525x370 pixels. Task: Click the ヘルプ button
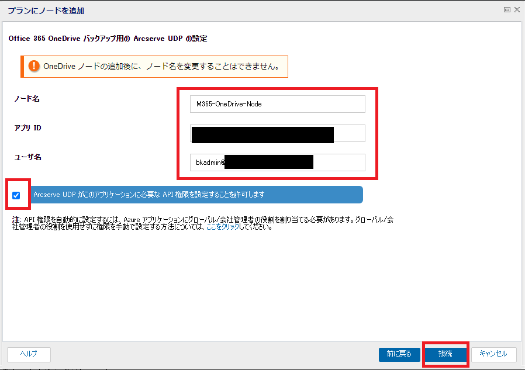29,354
